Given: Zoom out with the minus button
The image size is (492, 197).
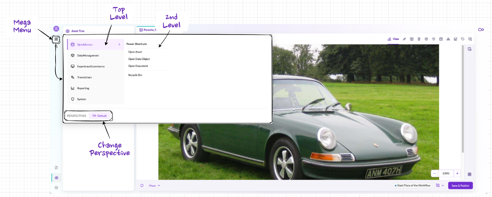Looking at the screenshot, I should (435, 173).
